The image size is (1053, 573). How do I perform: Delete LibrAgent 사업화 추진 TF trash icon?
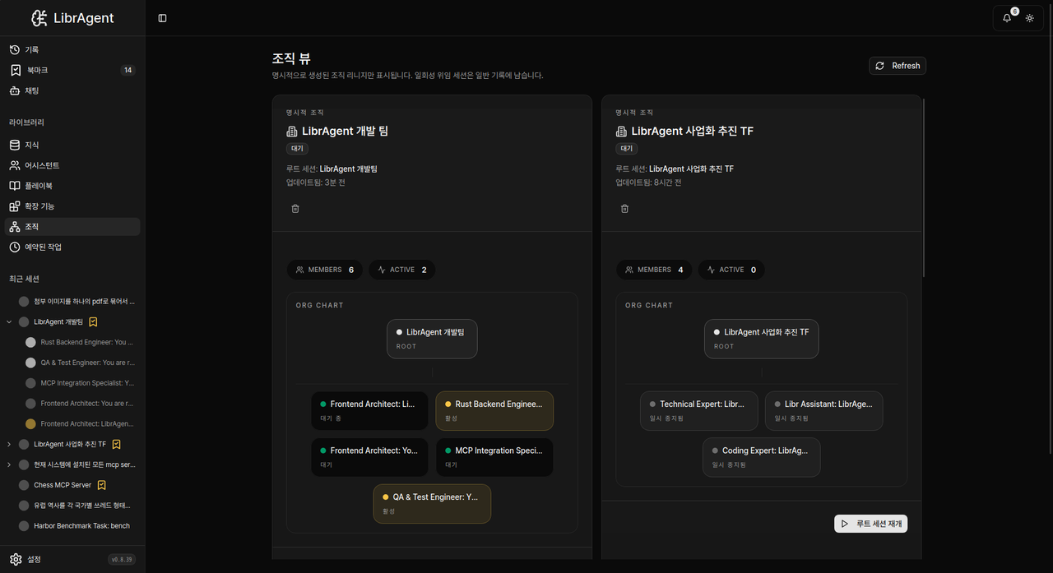click(x=624, y=209)
